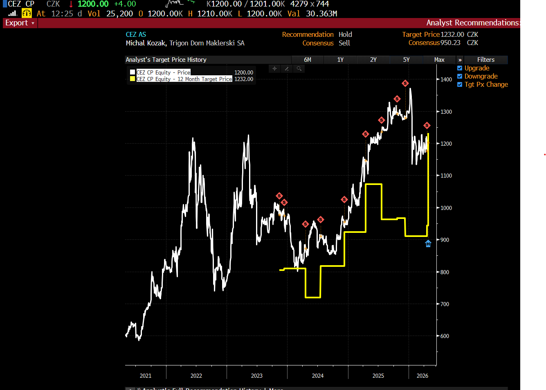The height and width of the screenshot is (390, 546).
Task: Click the 950.23 consensus target value
Action: [x=450, y=43]
